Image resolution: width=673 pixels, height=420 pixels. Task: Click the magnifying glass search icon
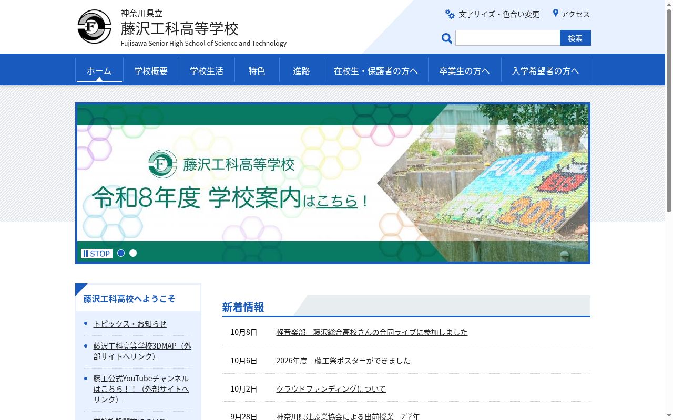447,38
